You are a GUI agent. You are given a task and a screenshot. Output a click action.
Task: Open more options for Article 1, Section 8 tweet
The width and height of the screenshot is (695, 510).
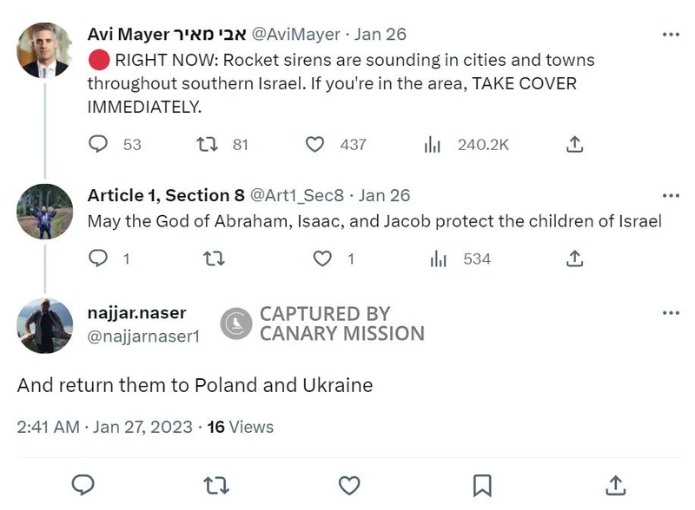pos(671,195)
